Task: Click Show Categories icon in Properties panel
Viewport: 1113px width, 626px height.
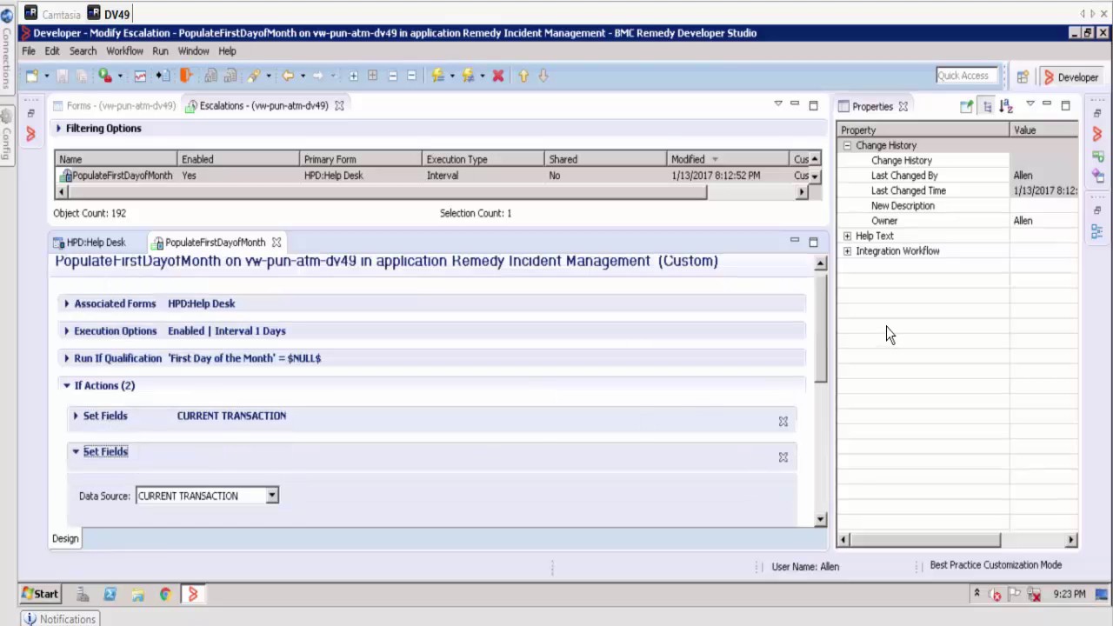Action: coord(987,106)
